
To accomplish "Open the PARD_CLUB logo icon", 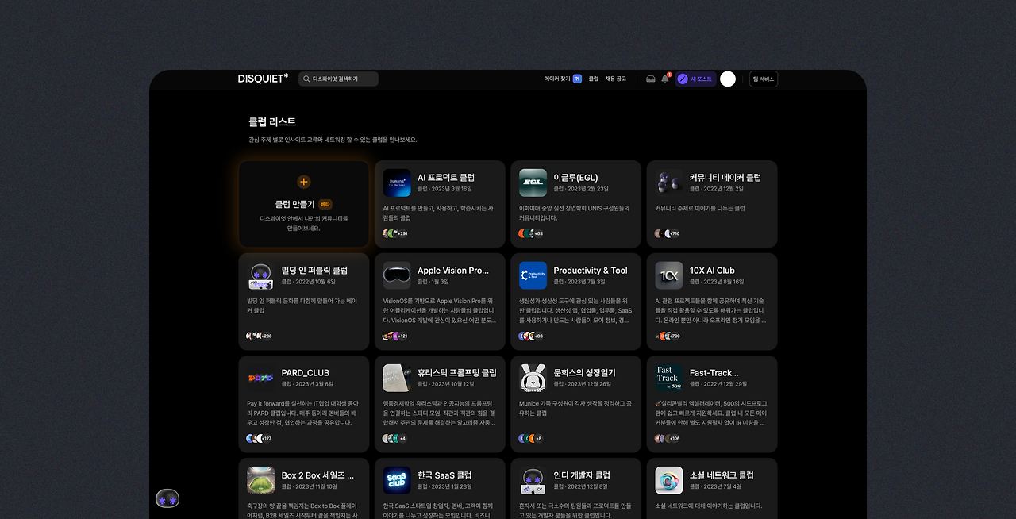I will point(260,378).
